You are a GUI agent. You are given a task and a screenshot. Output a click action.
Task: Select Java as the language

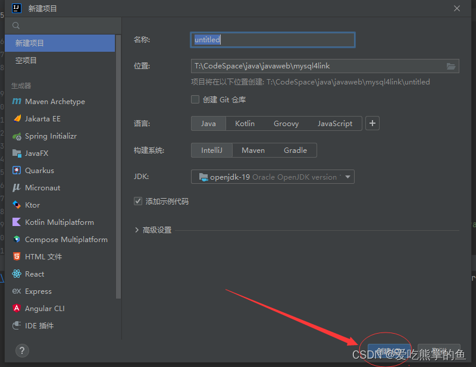[208, 124]
